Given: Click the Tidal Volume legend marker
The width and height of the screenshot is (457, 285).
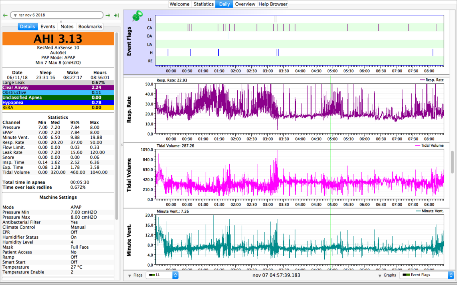Looking at the screenshot, I should tap(417, 145).
